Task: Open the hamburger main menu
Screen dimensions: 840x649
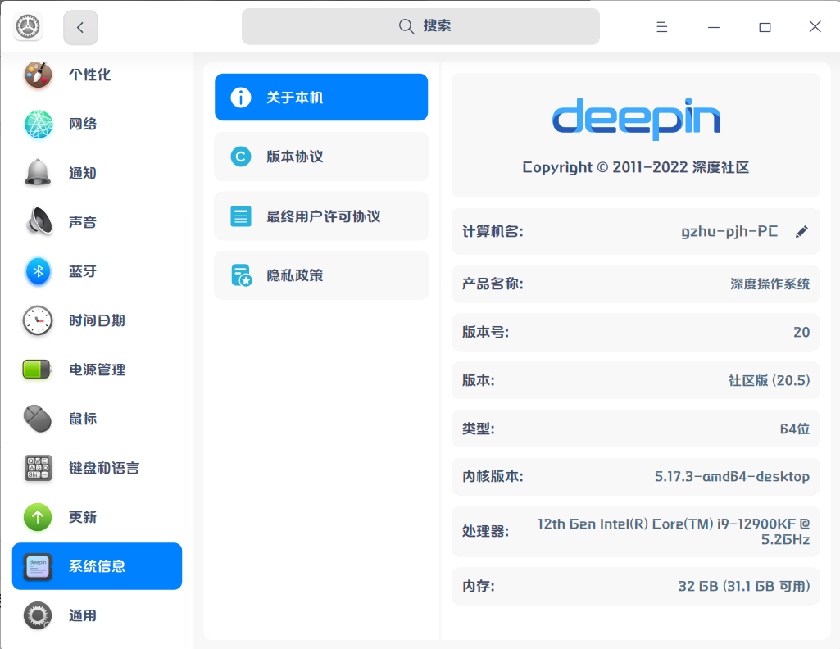Action: pos(662,27)
